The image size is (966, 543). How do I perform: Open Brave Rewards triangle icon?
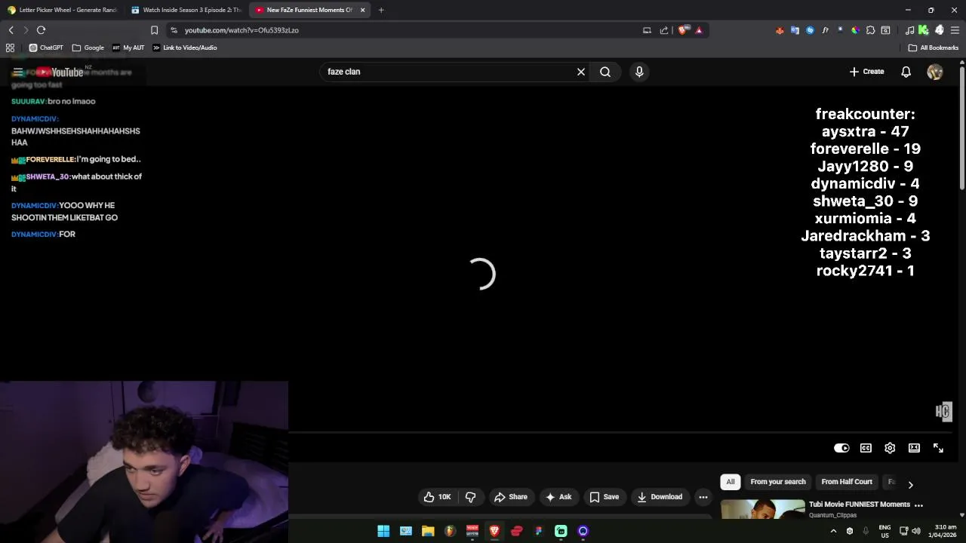point(699,30)
